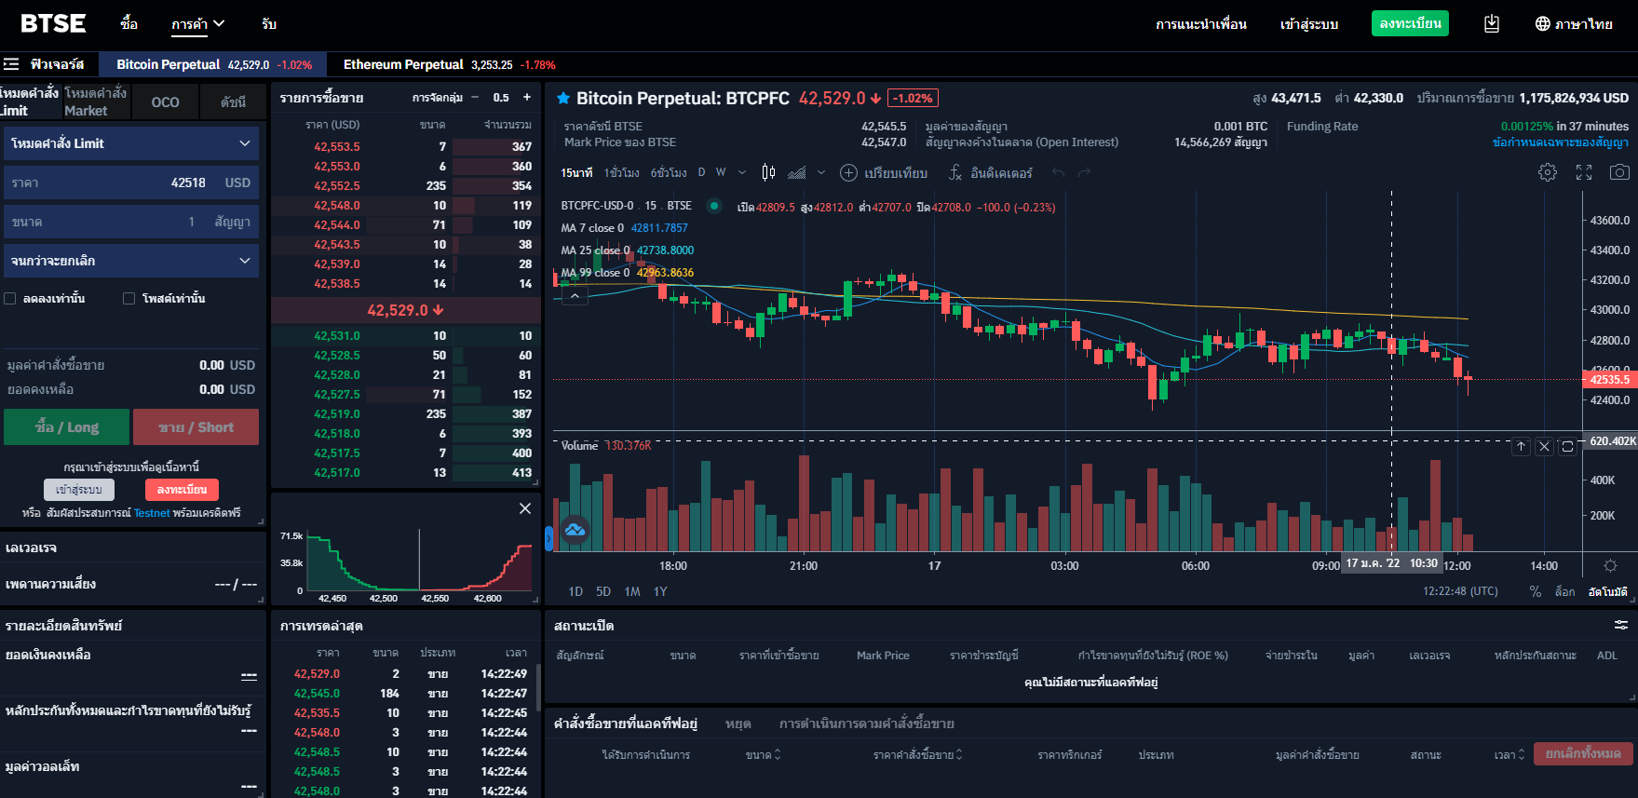Viewport: 1638px width, 798px height.
Task: Open the fx indicators icon
Action: 955,172
